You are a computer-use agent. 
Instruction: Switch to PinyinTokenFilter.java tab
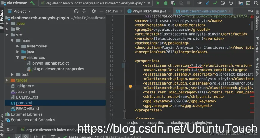[x=149, y=11]
